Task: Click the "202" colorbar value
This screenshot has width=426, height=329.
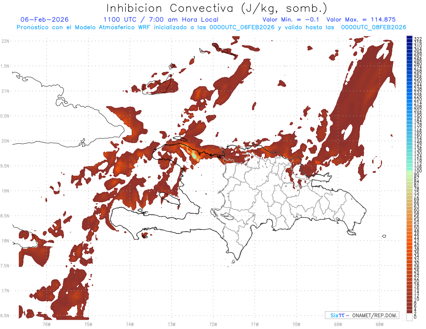Action: point(417,110)
